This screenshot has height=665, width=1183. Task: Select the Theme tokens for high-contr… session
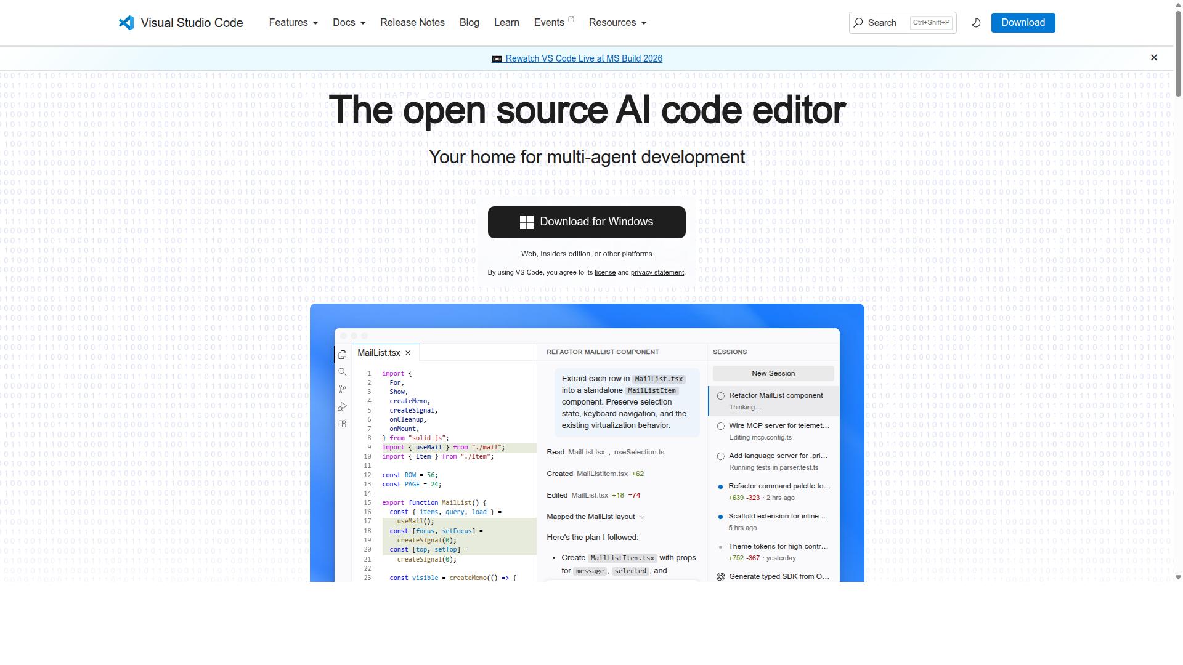pyautogui.click(x=774, y=552)
